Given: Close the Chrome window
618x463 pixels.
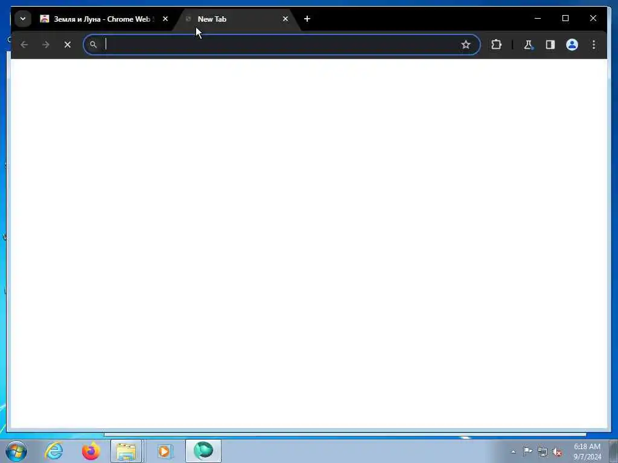Looking at the screenshot, I should coord(593,18).
